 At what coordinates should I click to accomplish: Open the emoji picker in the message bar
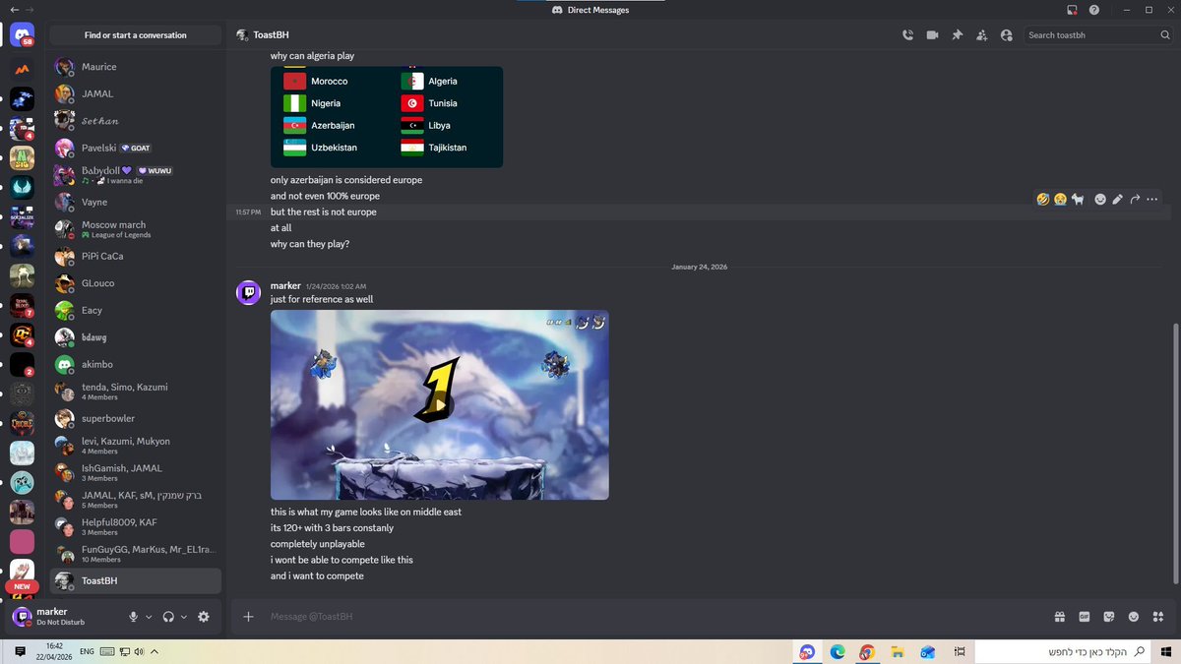coord(1134,617)
